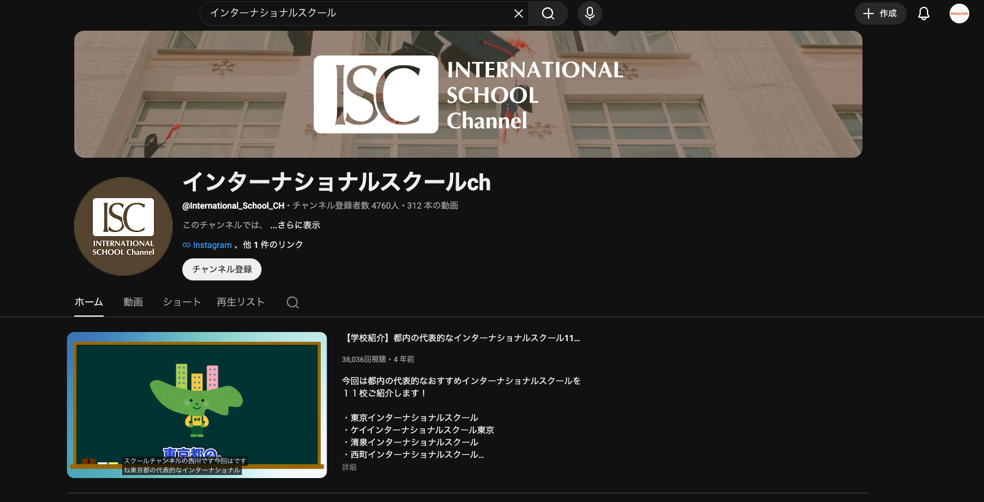Viewport: 984px width, 502px height.
Task: Select the ホーム tab
Action: [x=89, y=302]
